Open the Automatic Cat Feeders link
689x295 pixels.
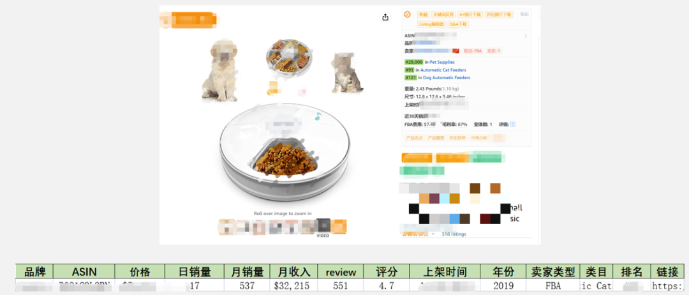click(443, 70)
